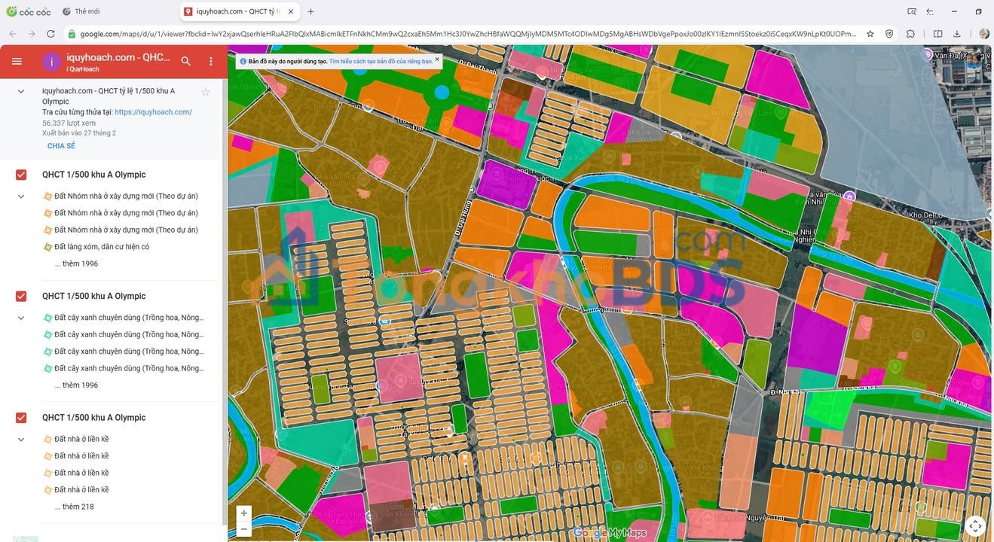Collapse the map description chevron next to the title
The height and width of the screenshot is (542, 994).
pos(21,91)
